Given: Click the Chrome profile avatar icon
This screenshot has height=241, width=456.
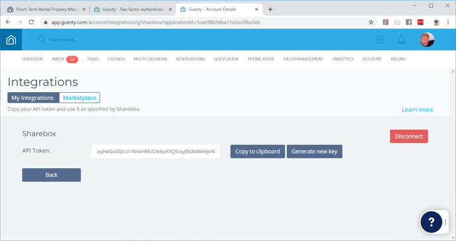Looking at the screenshot, I should pyautogui.click(x=436, y=22).
